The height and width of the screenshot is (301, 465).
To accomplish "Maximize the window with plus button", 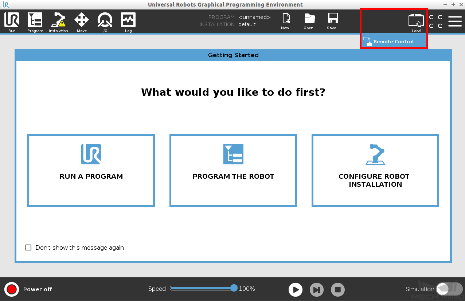I will click(x=453, y=4).
